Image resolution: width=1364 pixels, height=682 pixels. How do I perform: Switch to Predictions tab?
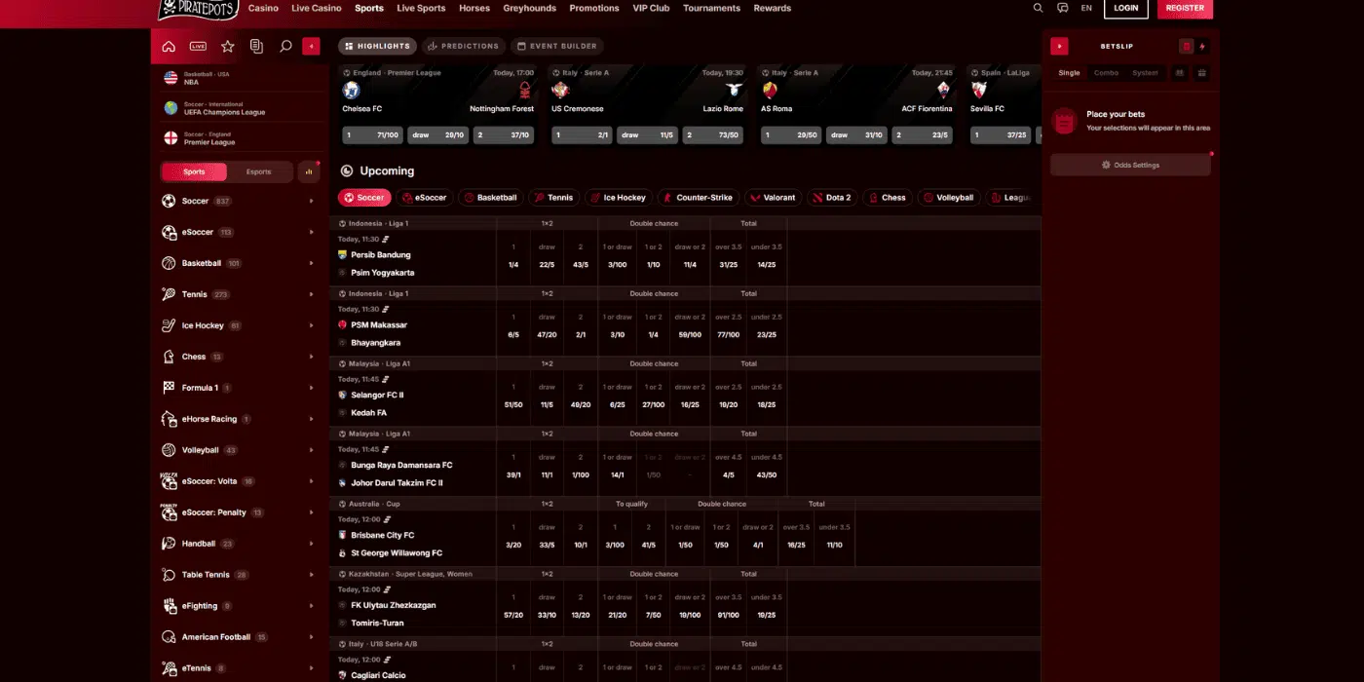click(463, 46)
